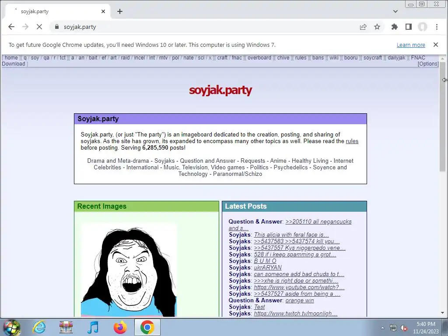Open post 'can someone add bad chuds to t…'
The width and height of the screenshot is (448, 336).
299,274
